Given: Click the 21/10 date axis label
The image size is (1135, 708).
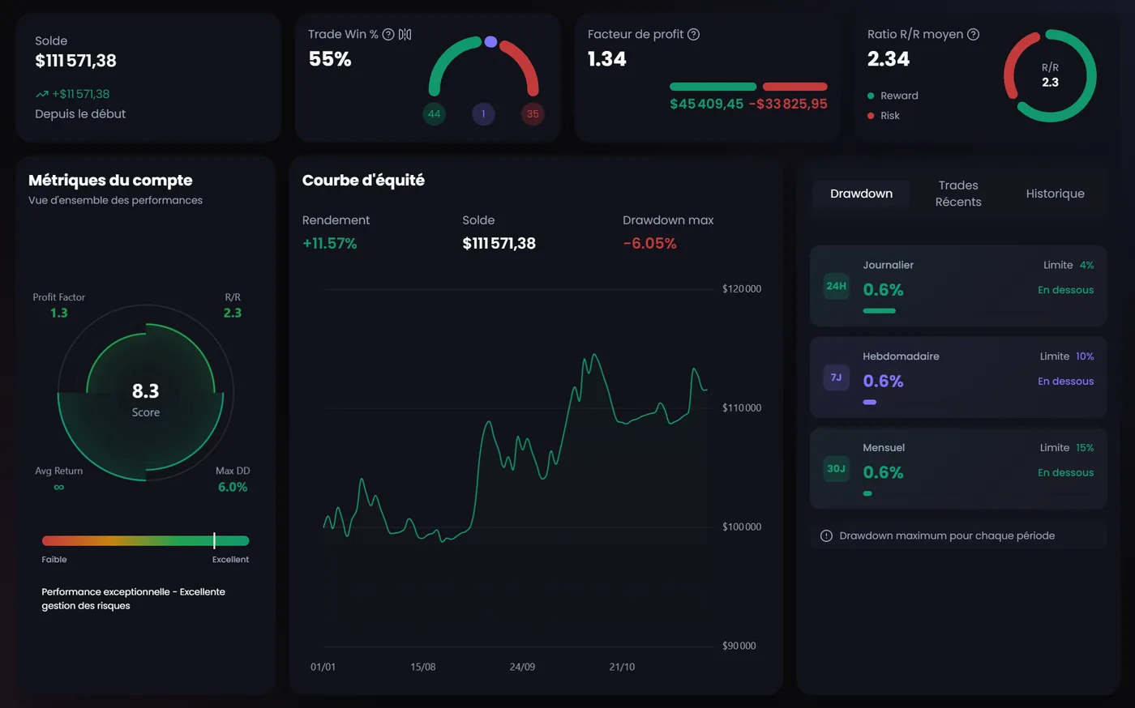Looking at the screenshot, I should 622,667.
